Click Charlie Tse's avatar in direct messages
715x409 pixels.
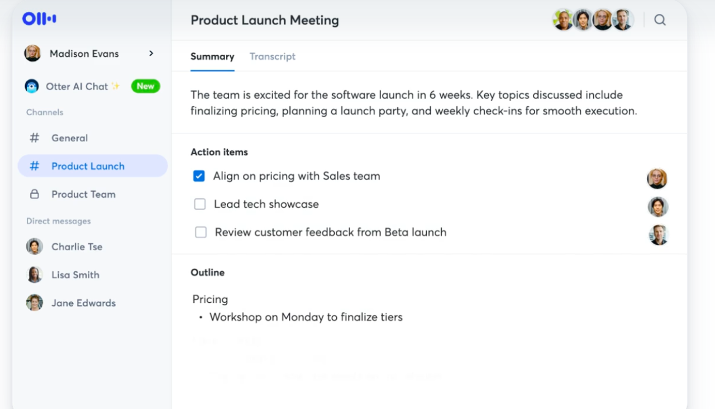pos(35,246)
